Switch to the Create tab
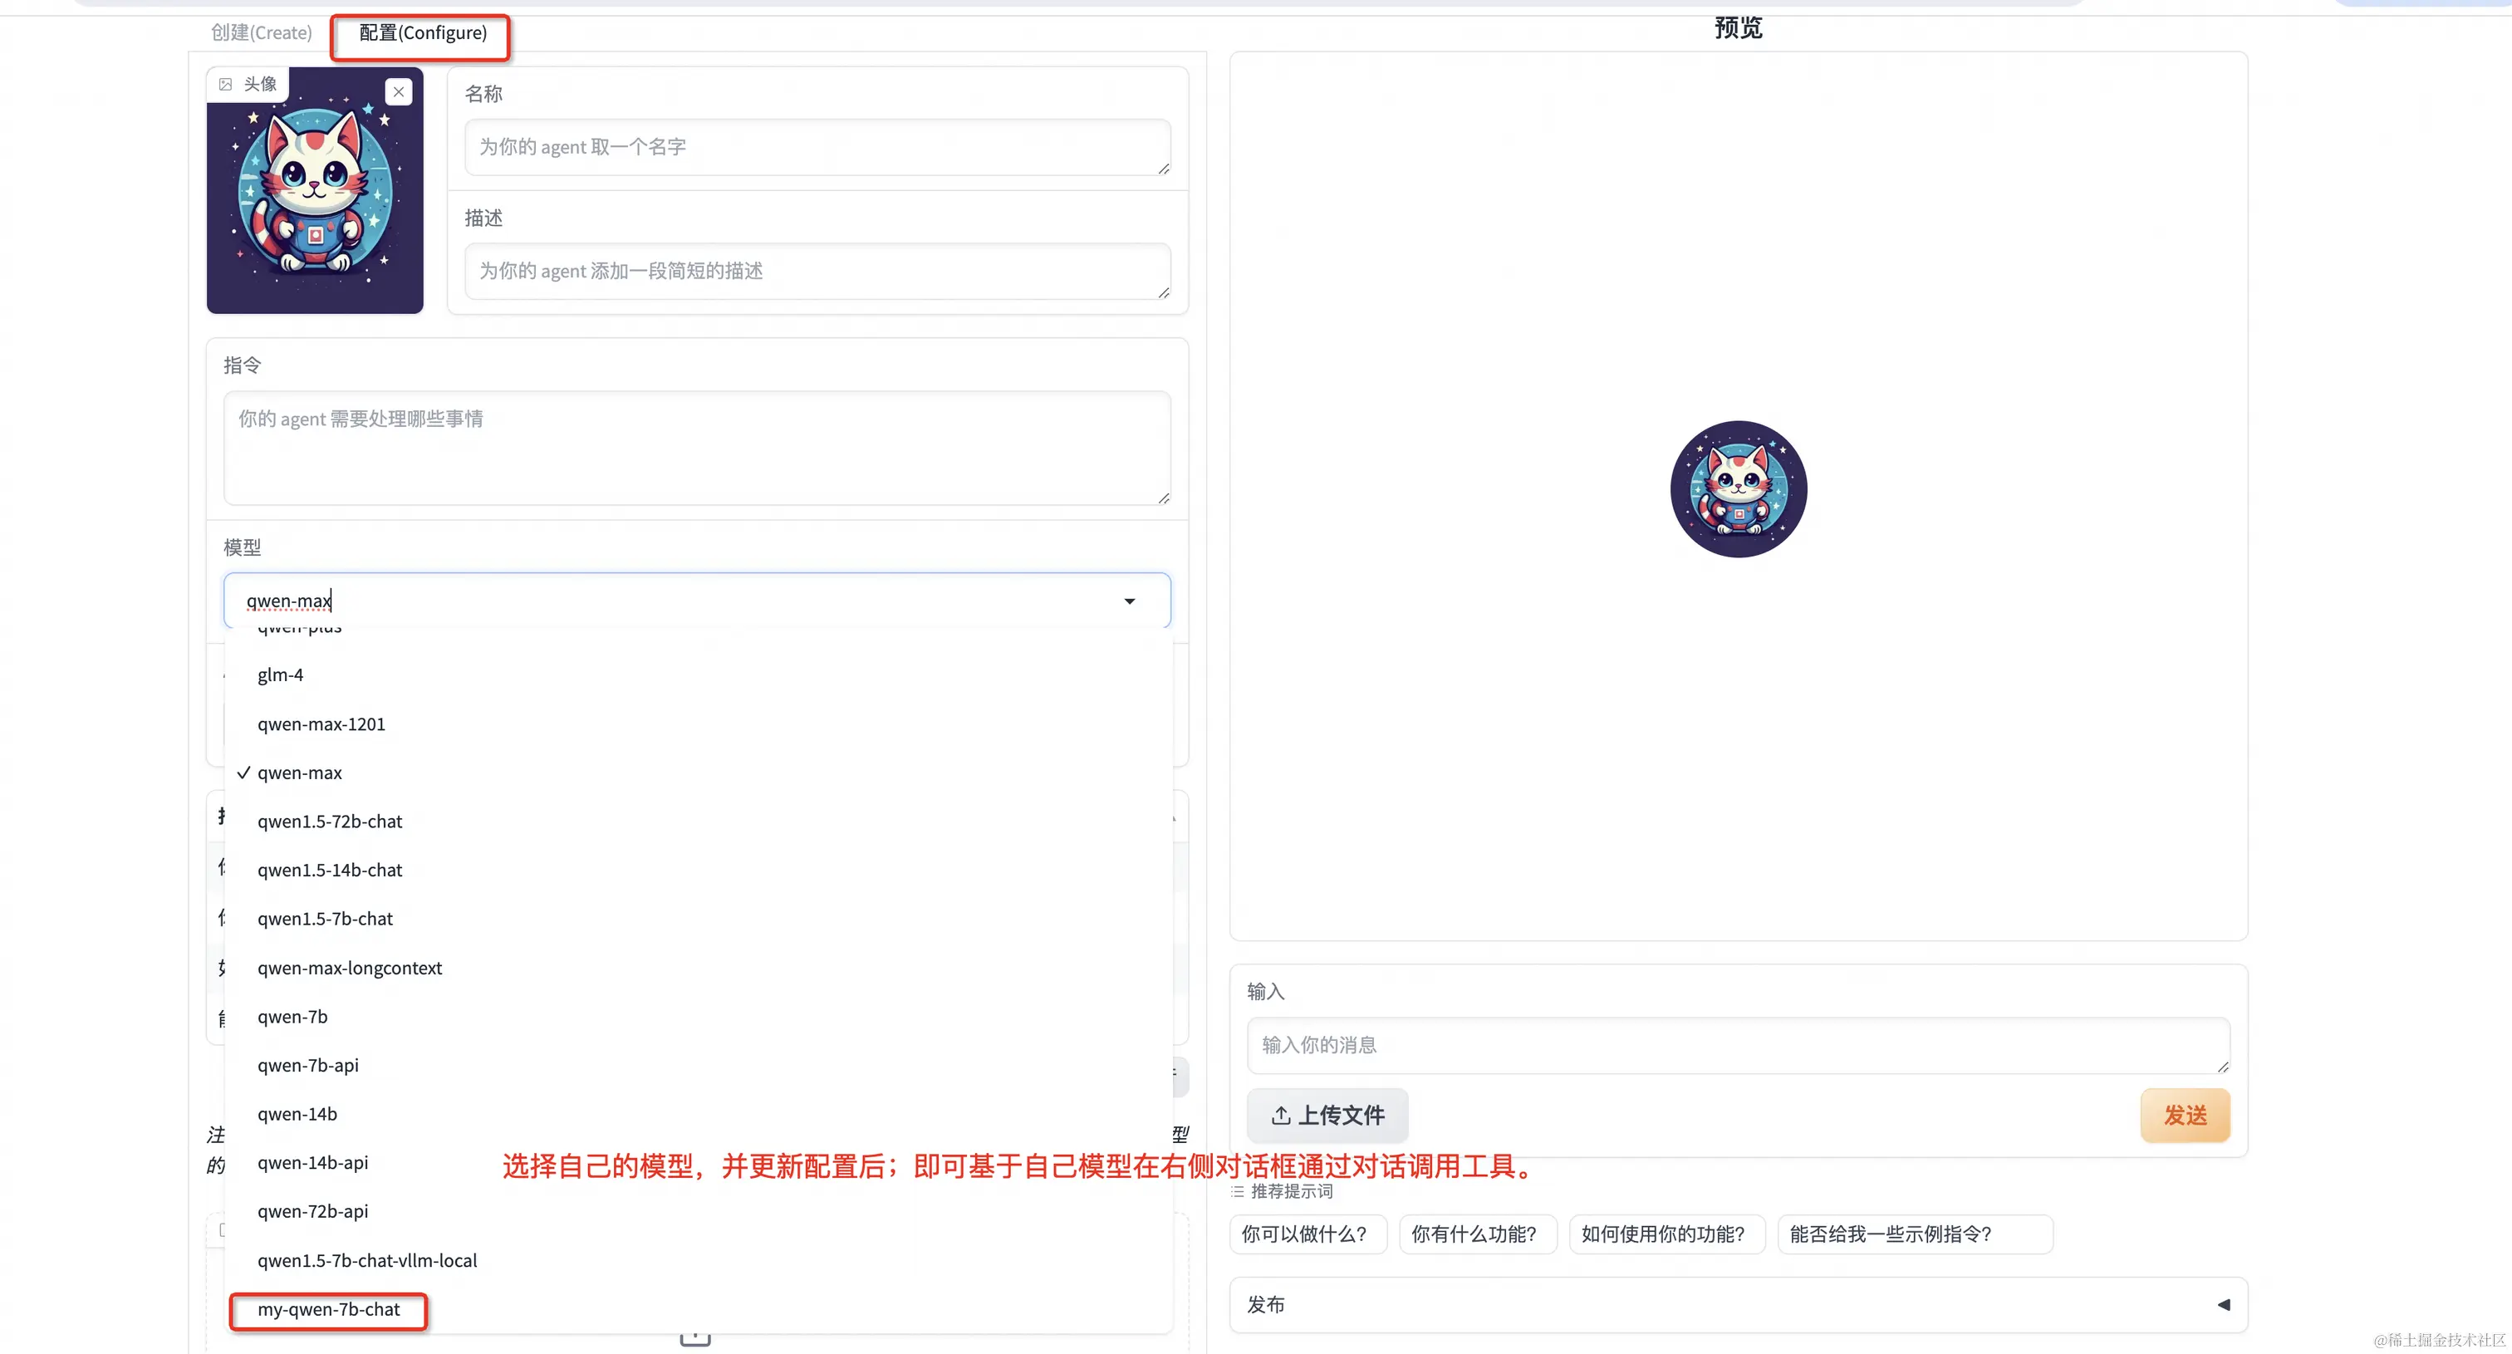2512x1354 pixels. 262,33
